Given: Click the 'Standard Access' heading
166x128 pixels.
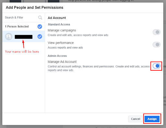Looking at the screenshot, I should pos(59,24).
